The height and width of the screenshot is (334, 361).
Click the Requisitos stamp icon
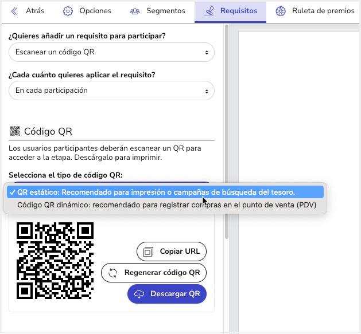(209, 11)
